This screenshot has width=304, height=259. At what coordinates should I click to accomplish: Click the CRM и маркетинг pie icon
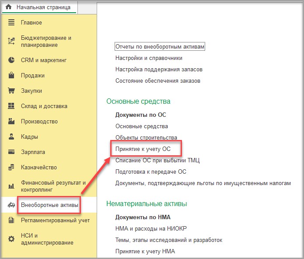point(11,60)
